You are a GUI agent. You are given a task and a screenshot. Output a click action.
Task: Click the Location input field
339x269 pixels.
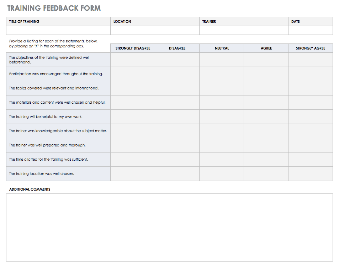coord(155,30)
